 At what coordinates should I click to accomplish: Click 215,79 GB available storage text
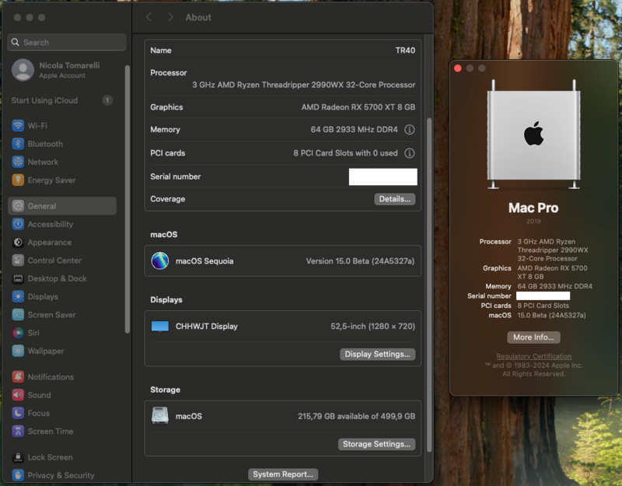click(357, 416)
